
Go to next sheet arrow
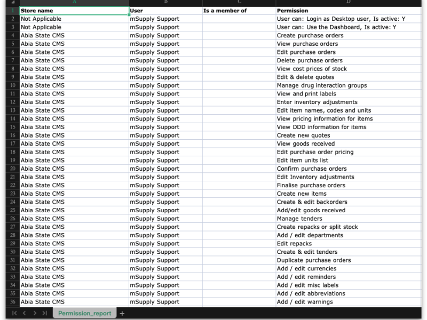coord(35,313)
